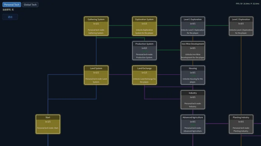261x146 pixels.
Task: Select the Exploration System tech node
Action: tap(144, 26)
